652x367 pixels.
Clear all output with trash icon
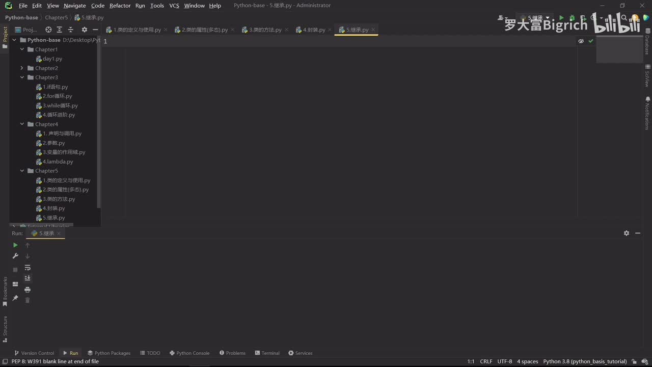[28, 300]
